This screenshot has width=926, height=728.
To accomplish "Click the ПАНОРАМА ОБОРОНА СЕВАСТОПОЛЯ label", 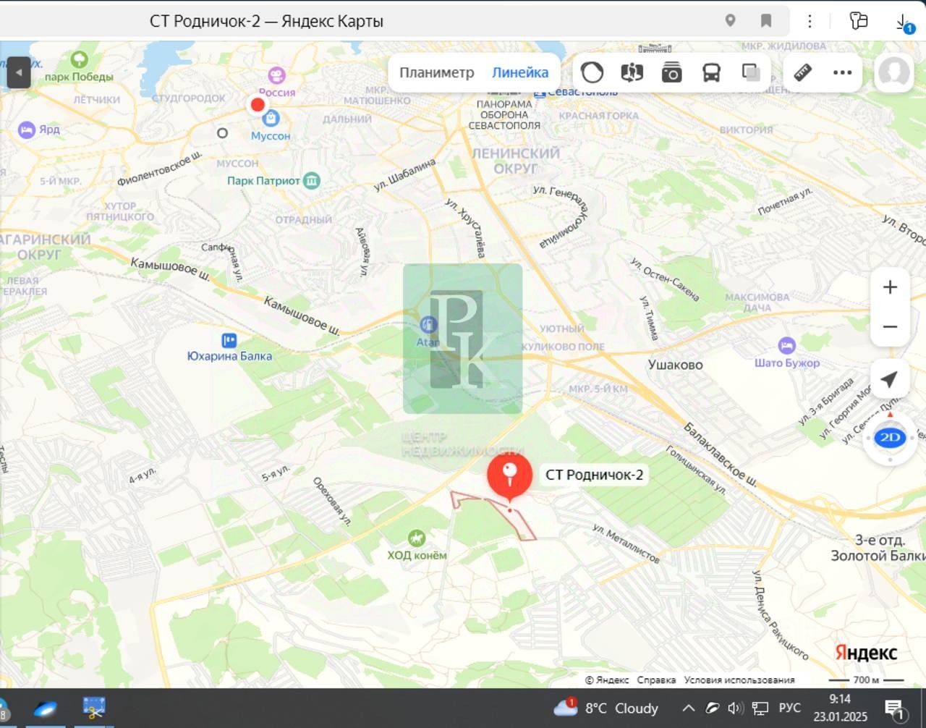I will pyautogui.click(x=504, y=114).
